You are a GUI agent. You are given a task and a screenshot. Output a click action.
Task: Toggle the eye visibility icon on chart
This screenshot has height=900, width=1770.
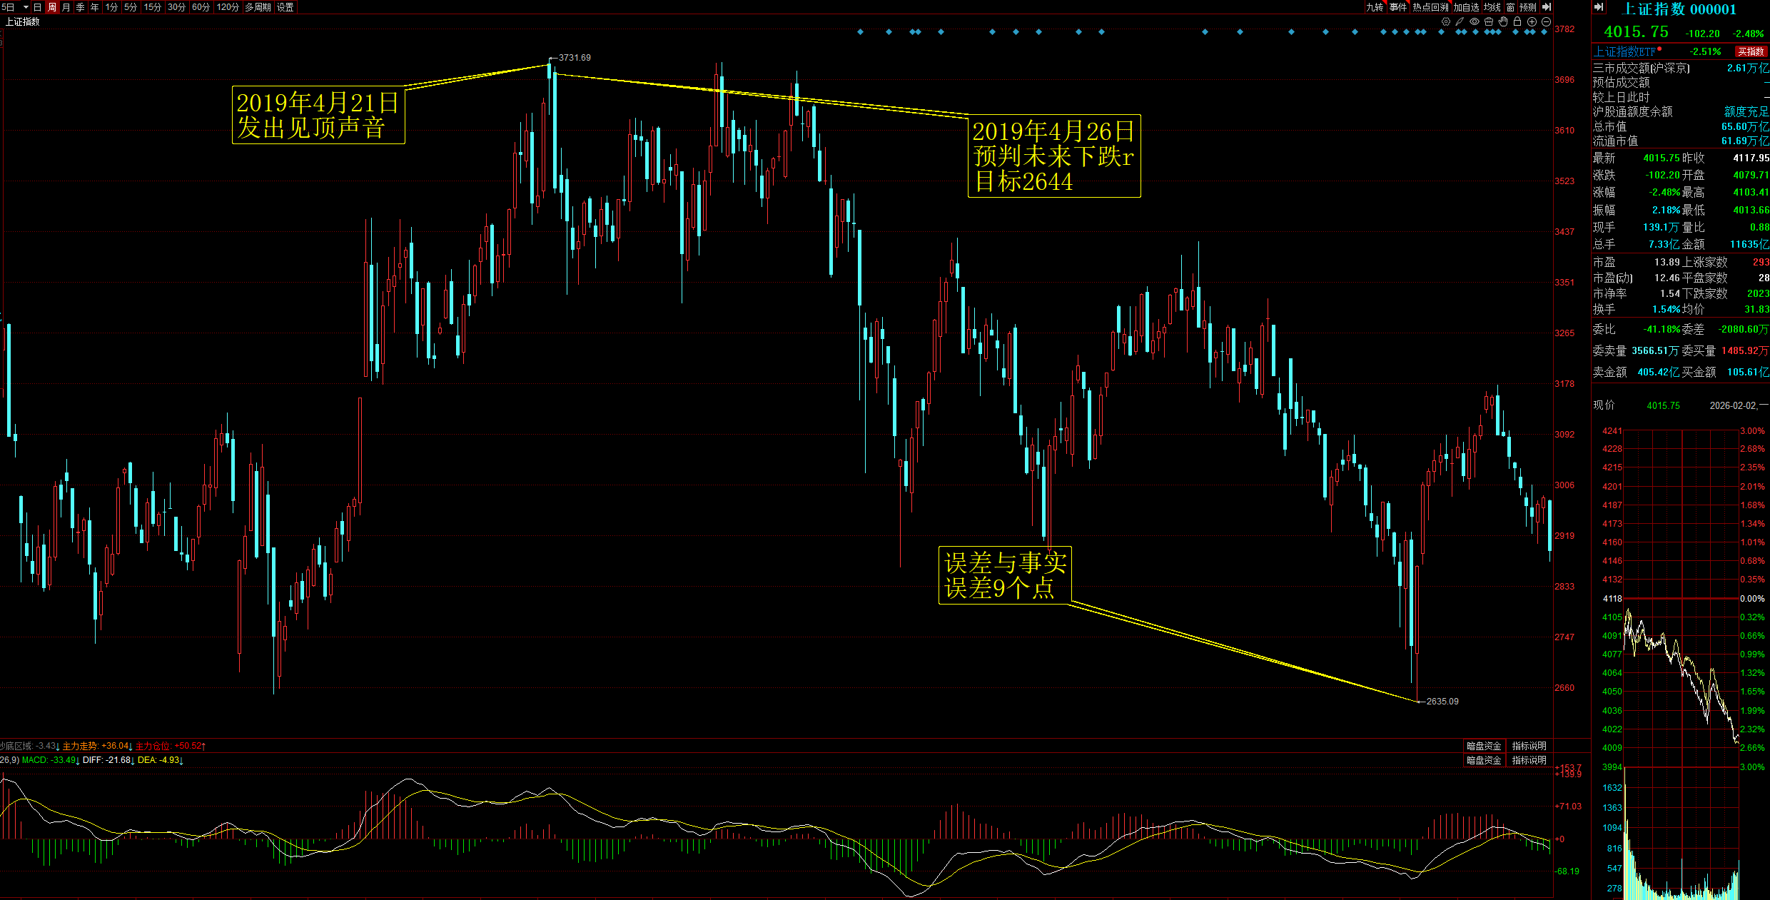click(1475, 21)
